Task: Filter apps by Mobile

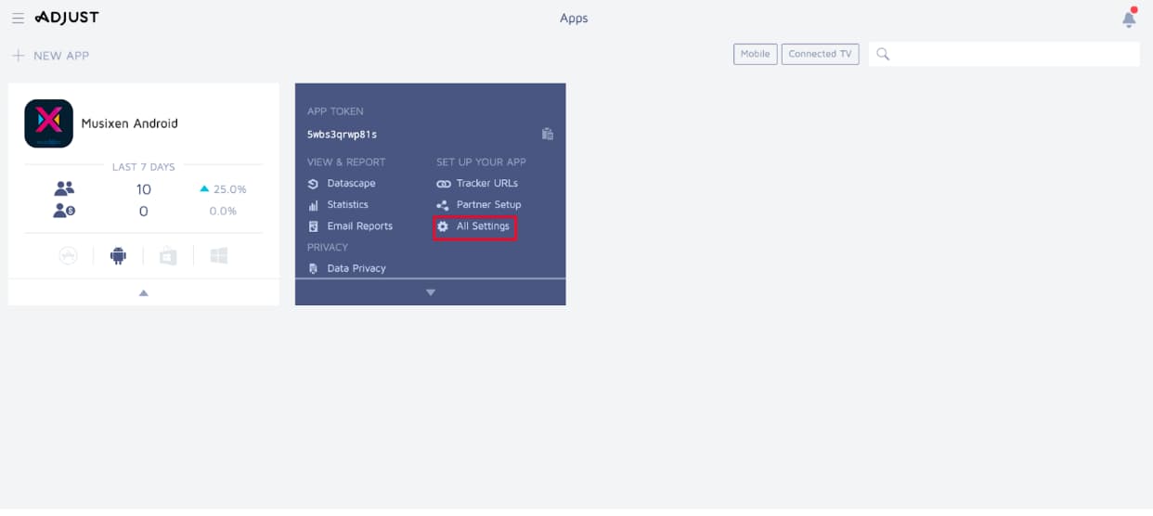Action: point(755,54)
